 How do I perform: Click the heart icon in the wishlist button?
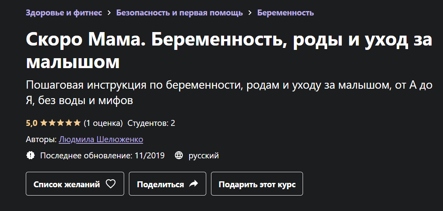point(110,184)
